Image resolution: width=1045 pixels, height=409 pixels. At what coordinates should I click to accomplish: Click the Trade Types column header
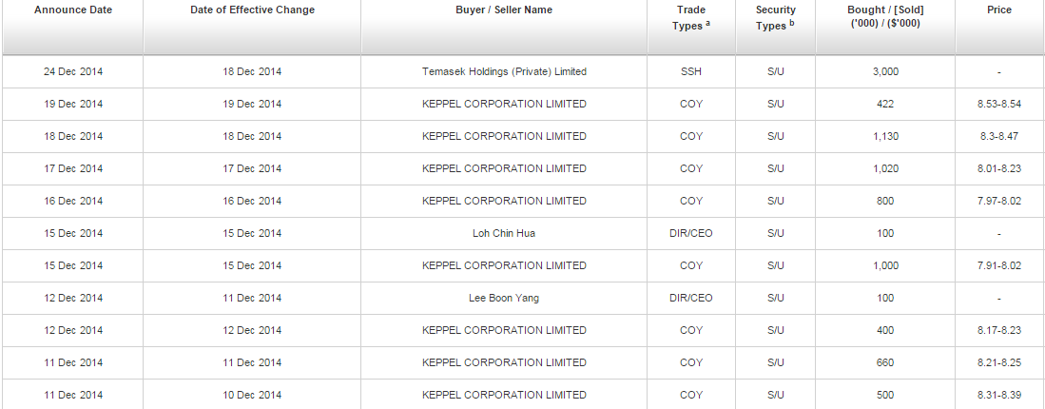tap(691, 17)
